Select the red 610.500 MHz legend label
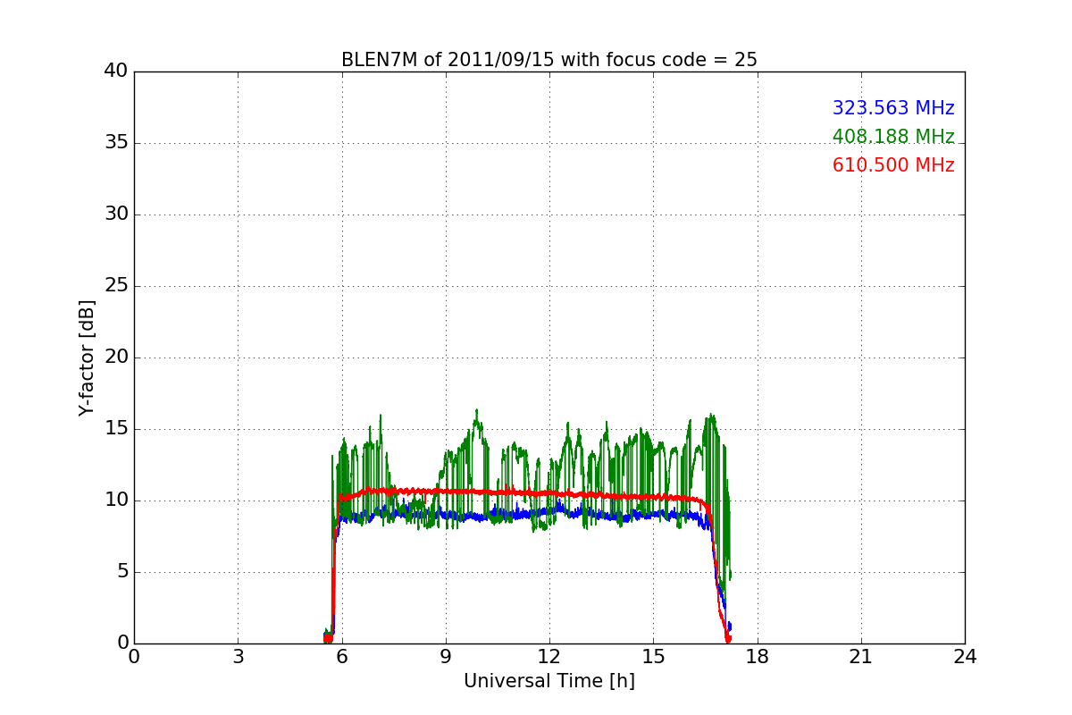This screenshot has height=715, width=1072. pos(893,165)
